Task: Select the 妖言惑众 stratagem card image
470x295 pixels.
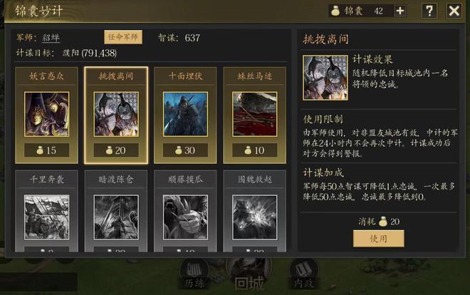Action: coord(46,114)
